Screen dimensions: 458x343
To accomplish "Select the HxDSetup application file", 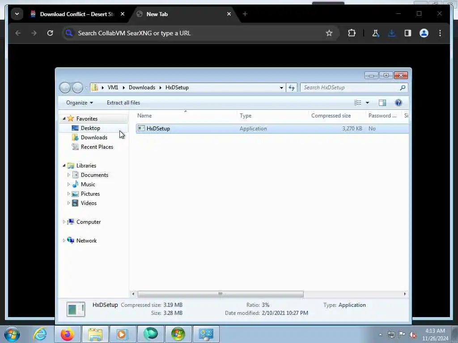I will pos(272,129).
